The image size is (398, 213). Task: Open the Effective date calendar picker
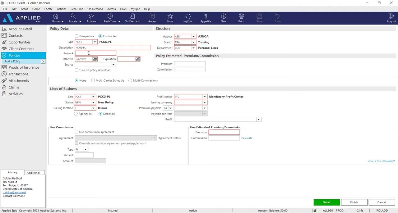(x=95, y=59)
